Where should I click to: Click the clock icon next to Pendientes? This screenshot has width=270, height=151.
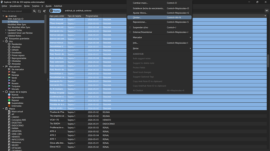(x=9, y=44)
